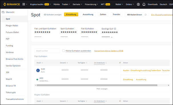
Task: Change the Deutsch language setting
Action: 163,4
